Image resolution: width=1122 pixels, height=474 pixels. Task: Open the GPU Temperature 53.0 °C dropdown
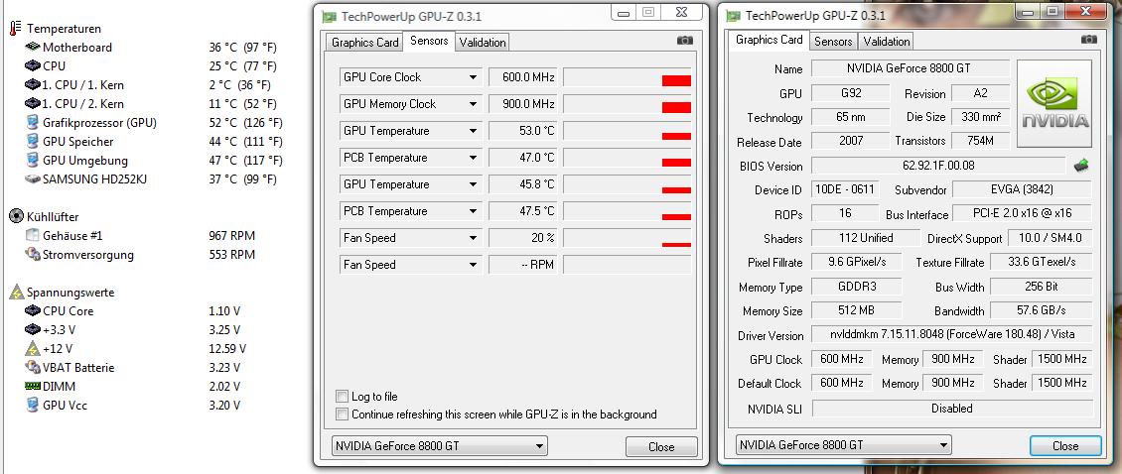(473, 131)
